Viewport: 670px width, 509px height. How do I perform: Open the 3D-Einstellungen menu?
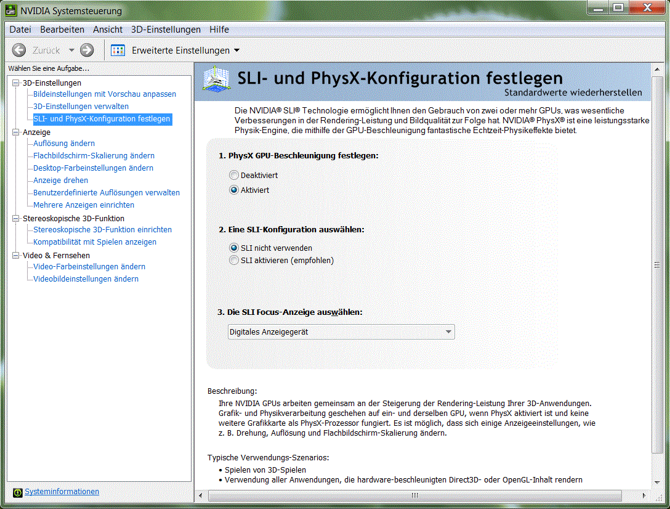[166, 30]
